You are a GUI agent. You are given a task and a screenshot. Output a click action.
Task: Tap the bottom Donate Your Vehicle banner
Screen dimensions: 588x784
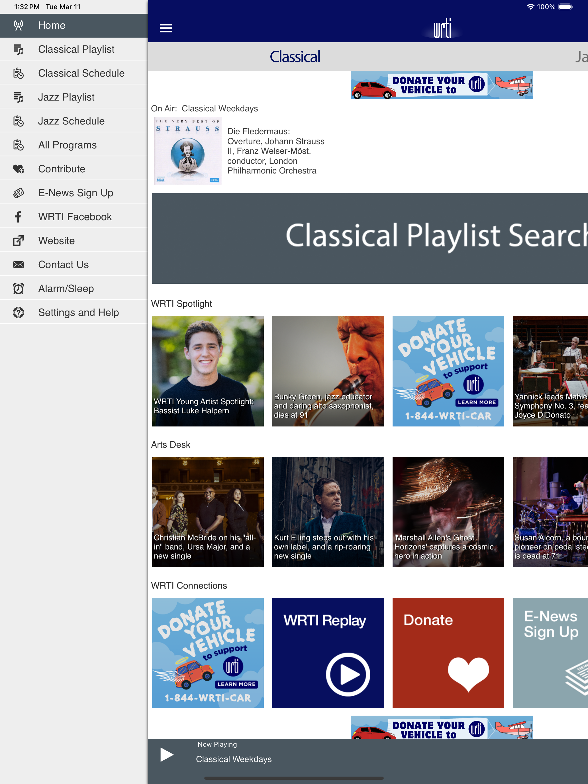(x=442, y=727)
